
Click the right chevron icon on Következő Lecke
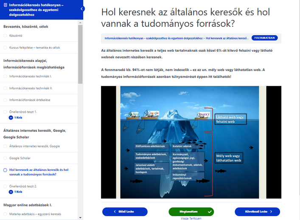click(271, 211)
